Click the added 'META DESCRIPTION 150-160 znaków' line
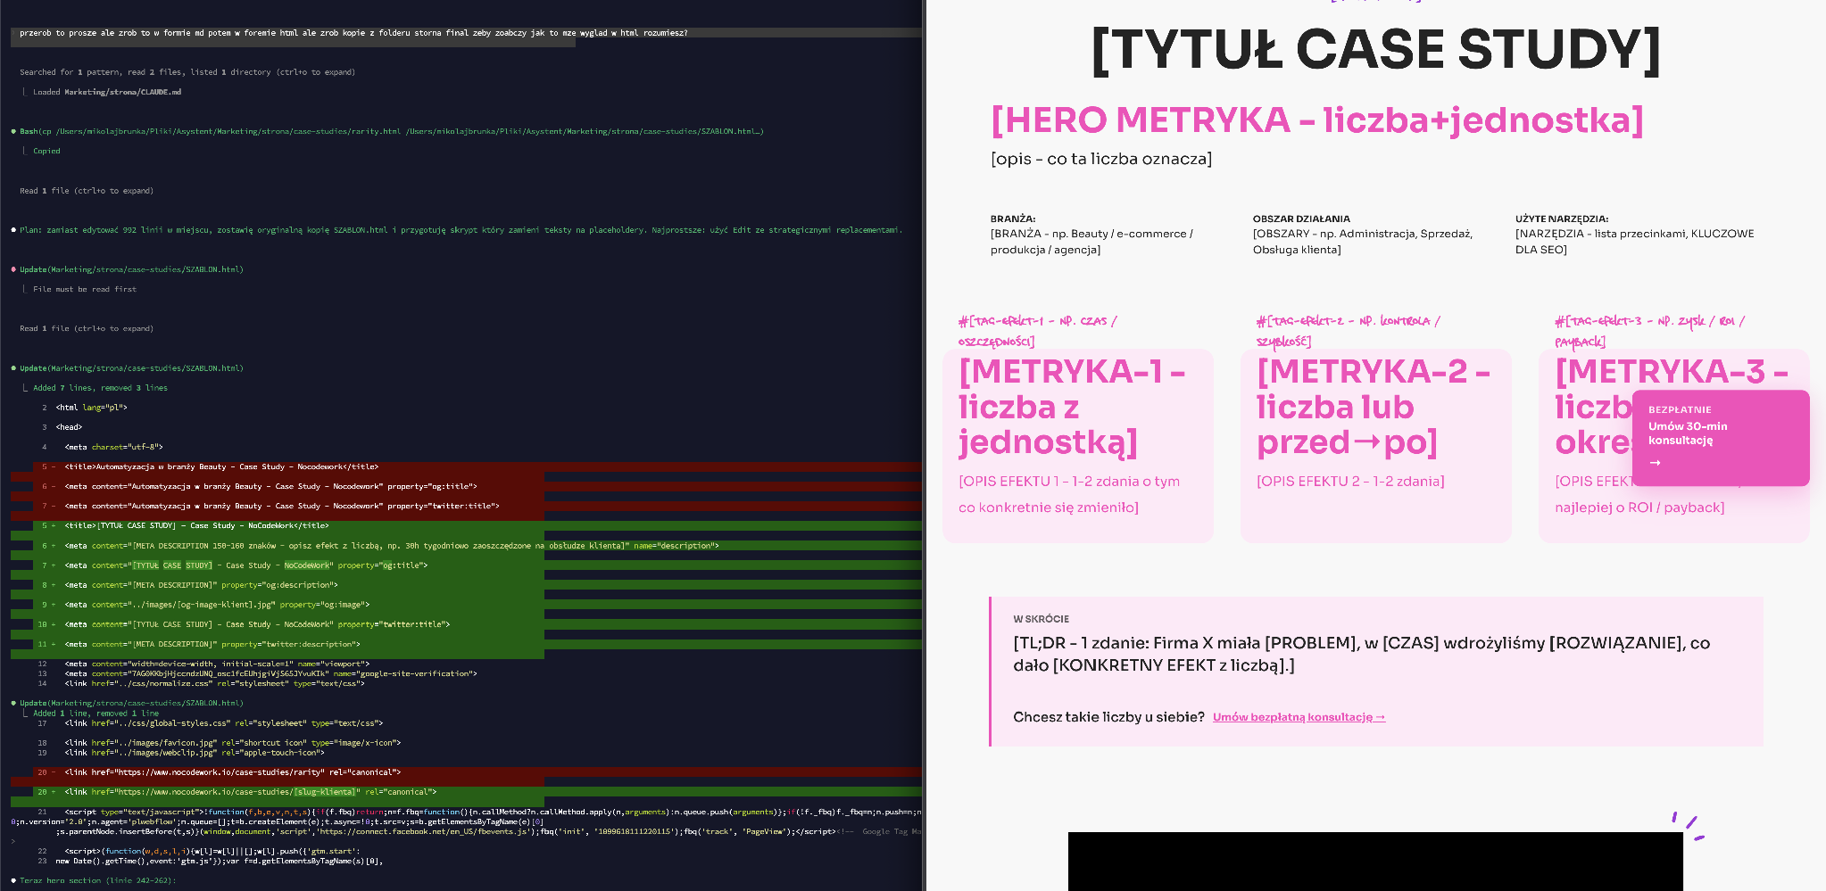The height and width of the screenshot is (891, 1826). 391,546
